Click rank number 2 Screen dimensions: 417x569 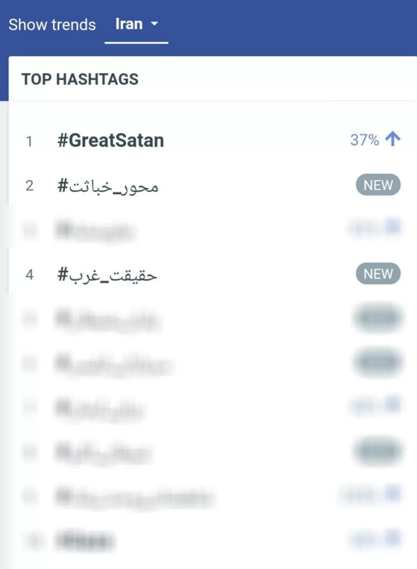[29, 186]
